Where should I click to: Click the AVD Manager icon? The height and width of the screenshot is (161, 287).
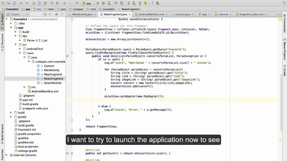pos(134,3)
